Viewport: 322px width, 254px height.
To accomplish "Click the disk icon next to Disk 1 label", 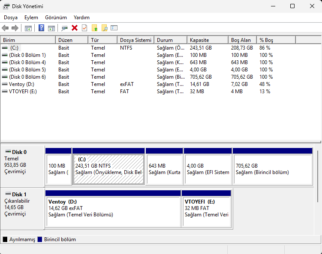I will pos(8,194).
